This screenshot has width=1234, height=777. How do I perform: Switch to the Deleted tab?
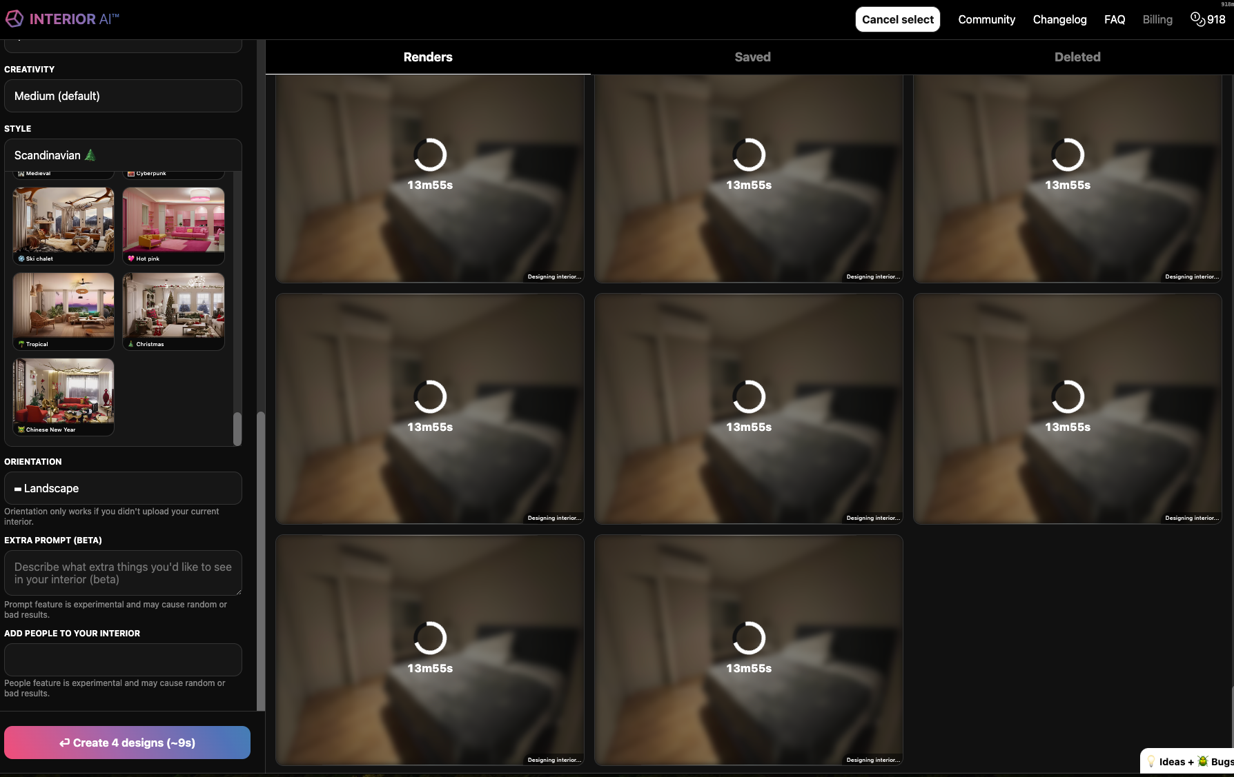tap(1077, 57)
